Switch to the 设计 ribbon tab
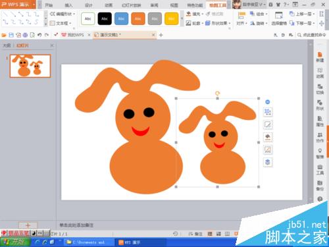 pos(88,5)
